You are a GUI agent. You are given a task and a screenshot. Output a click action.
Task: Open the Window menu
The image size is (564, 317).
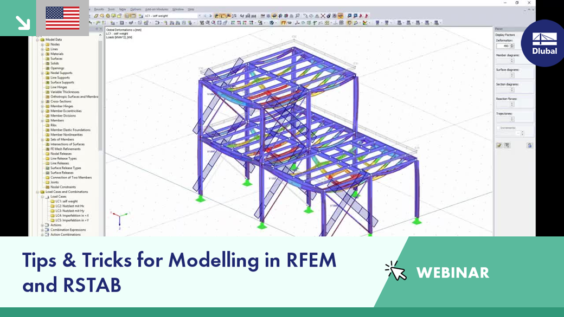(178, 9)
